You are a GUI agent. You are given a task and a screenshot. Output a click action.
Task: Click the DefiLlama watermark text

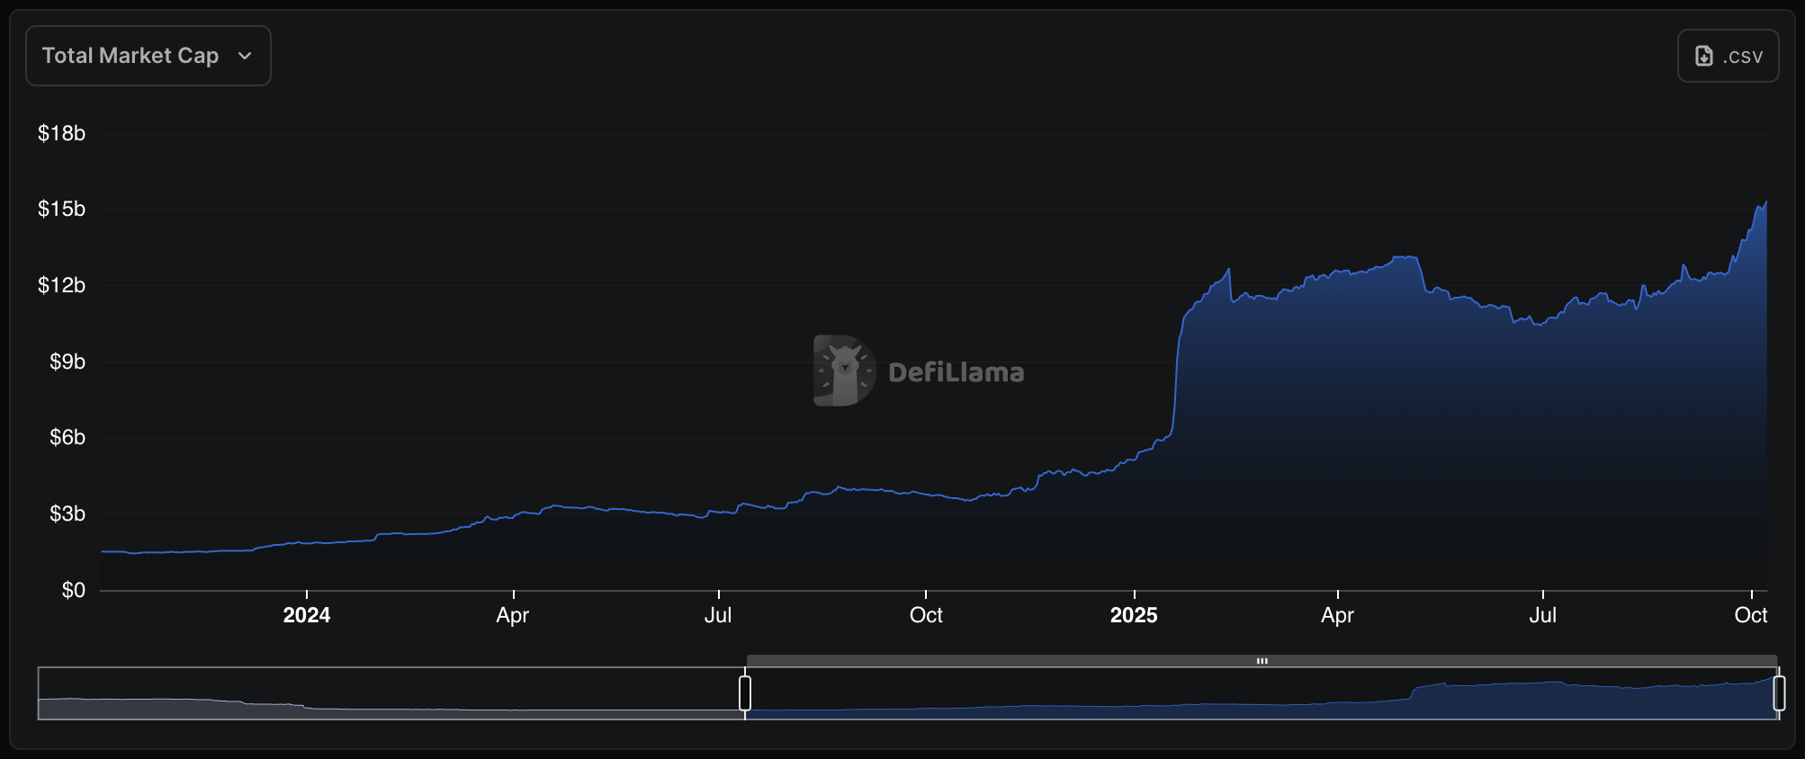tap(956, 372)
